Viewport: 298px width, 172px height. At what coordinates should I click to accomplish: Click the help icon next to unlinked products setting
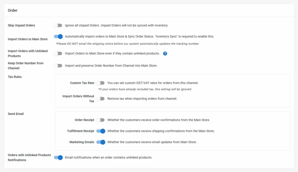[165, 53]
